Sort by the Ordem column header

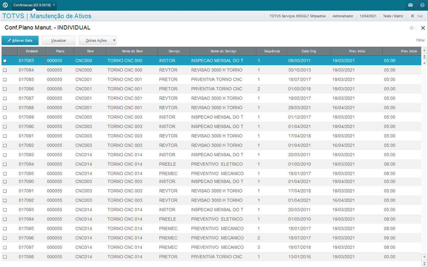coord(32,51)
